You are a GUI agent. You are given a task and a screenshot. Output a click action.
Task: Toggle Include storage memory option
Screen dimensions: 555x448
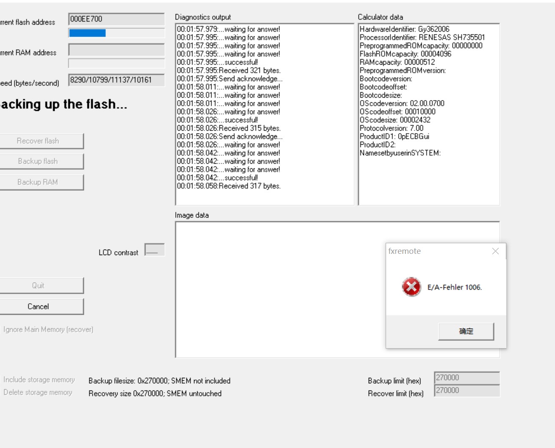click(x=39, y=380)
